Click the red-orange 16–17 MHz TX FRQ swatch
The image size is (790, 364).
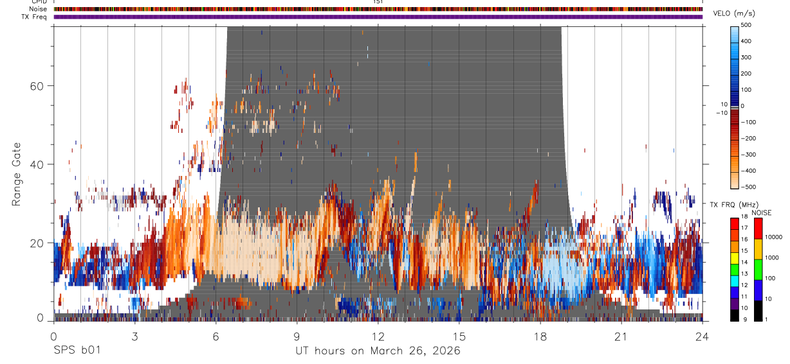click(x=734, y=234)
